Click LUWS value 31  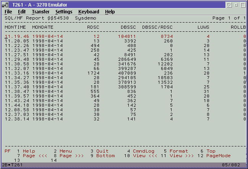tap(206, 91)
